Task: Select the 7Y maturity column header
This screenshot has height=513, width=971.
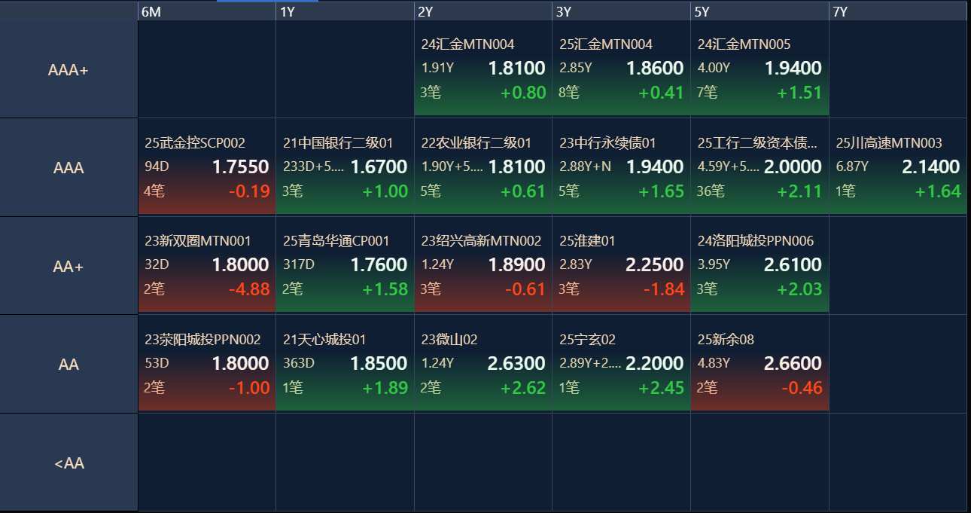Action: [898, 11]
